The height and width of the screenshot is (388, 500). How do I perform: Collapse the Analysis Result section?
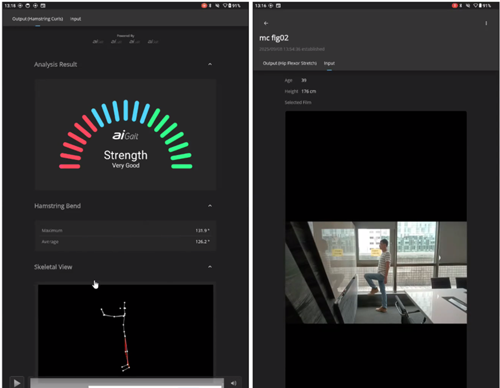coord(210,64)
